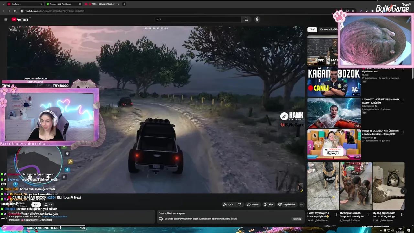This screenshot has width=414, height=233.
Task: Open KAĞAN BOZOK CANLI video thumbnail
Action: 334,82
